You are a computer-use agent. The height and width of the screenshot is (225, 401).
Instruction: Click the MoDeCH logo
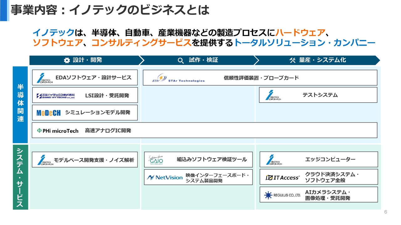[x=49, y=113]
